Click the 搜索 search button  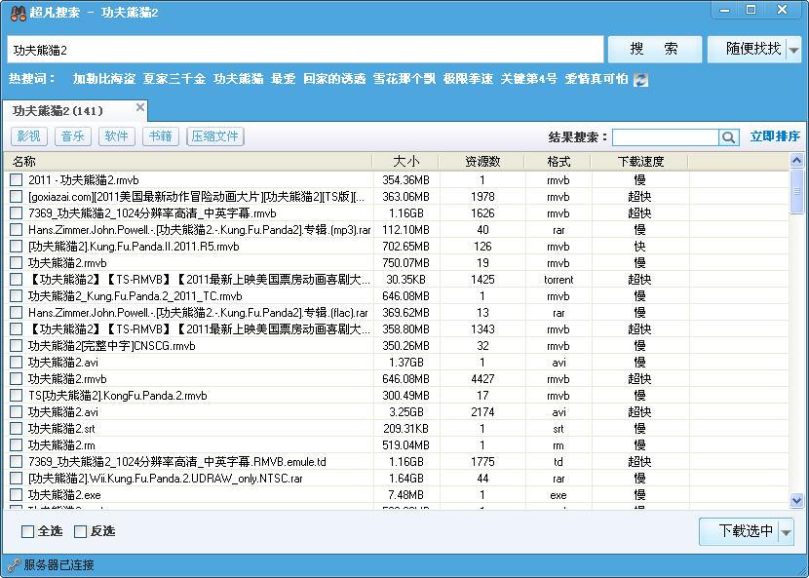point(654,49)
